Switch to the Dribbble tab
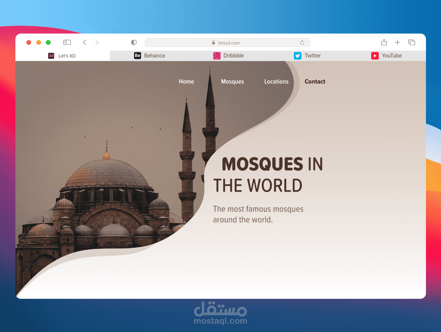441x332 pixels. tap(229, 56)
